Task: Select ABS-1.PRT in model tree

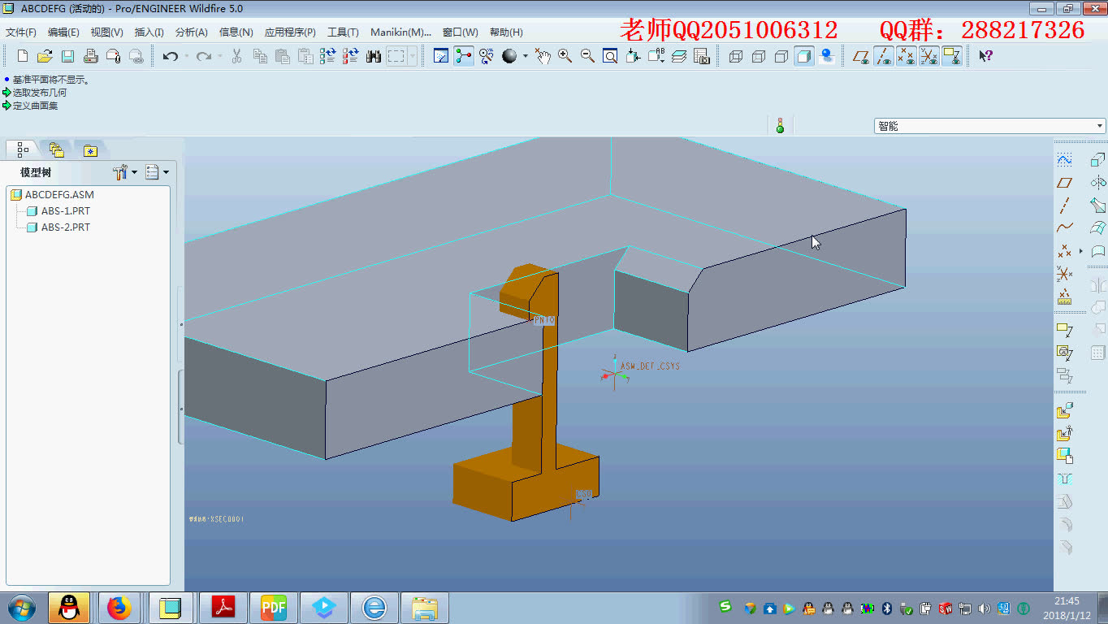Action: [x=65, y=211]
